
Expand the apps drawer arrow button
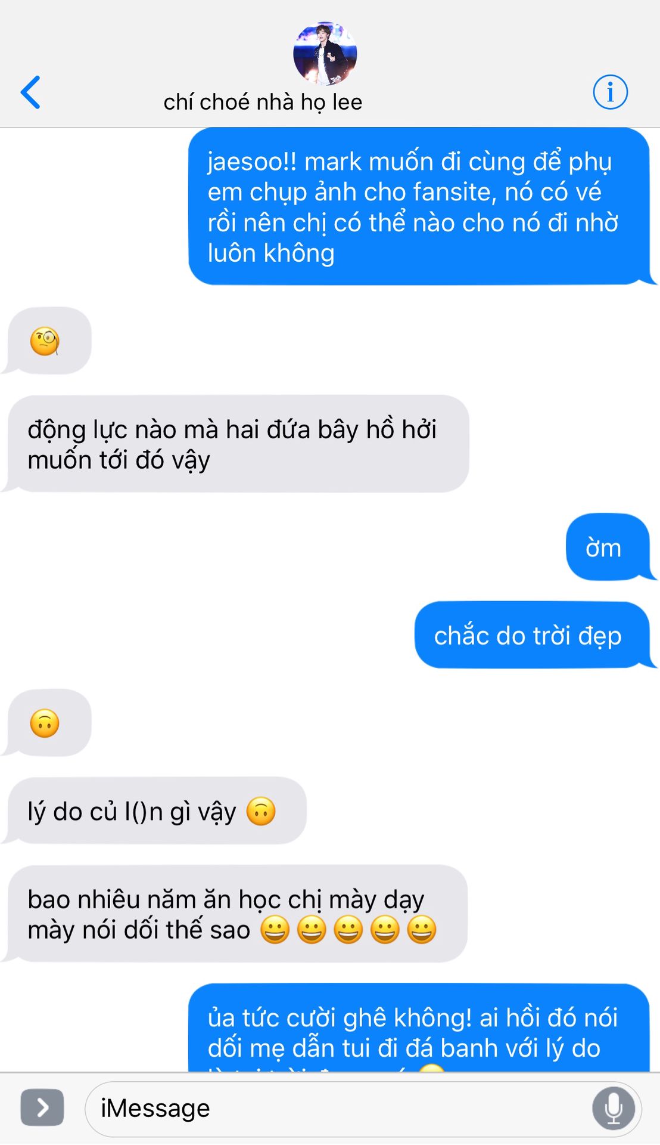click(42, 1107)
